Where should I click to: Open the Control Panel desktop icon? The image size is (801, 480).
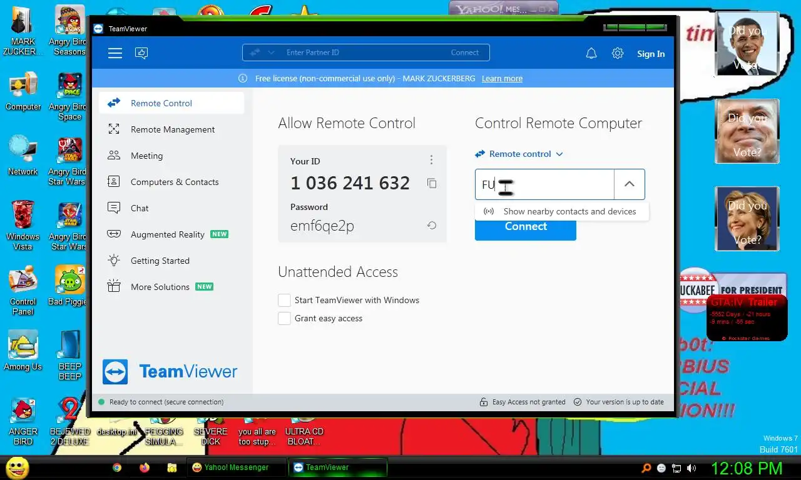23,291
